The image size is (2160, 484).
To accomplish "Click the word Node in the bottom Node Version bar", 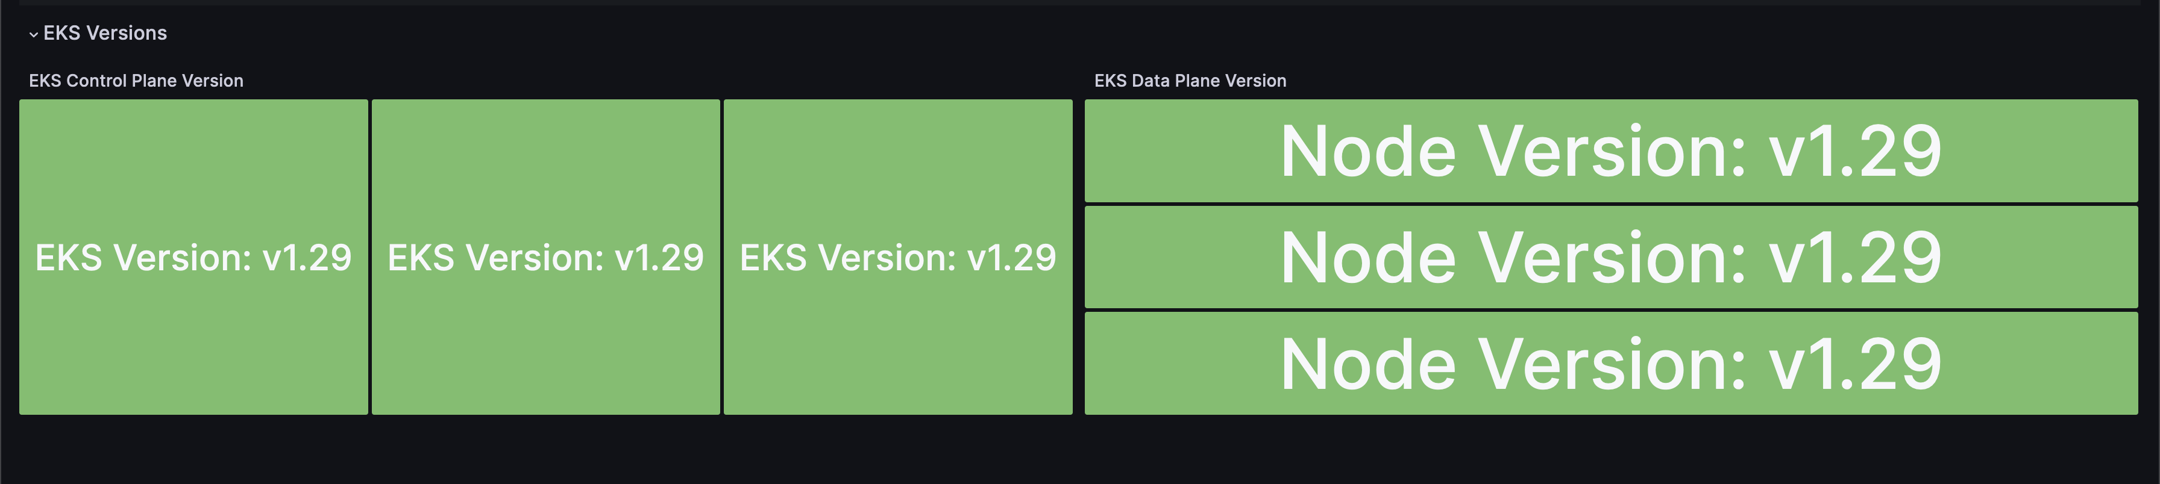I will pyautogui.click(x=1369, y=364).
